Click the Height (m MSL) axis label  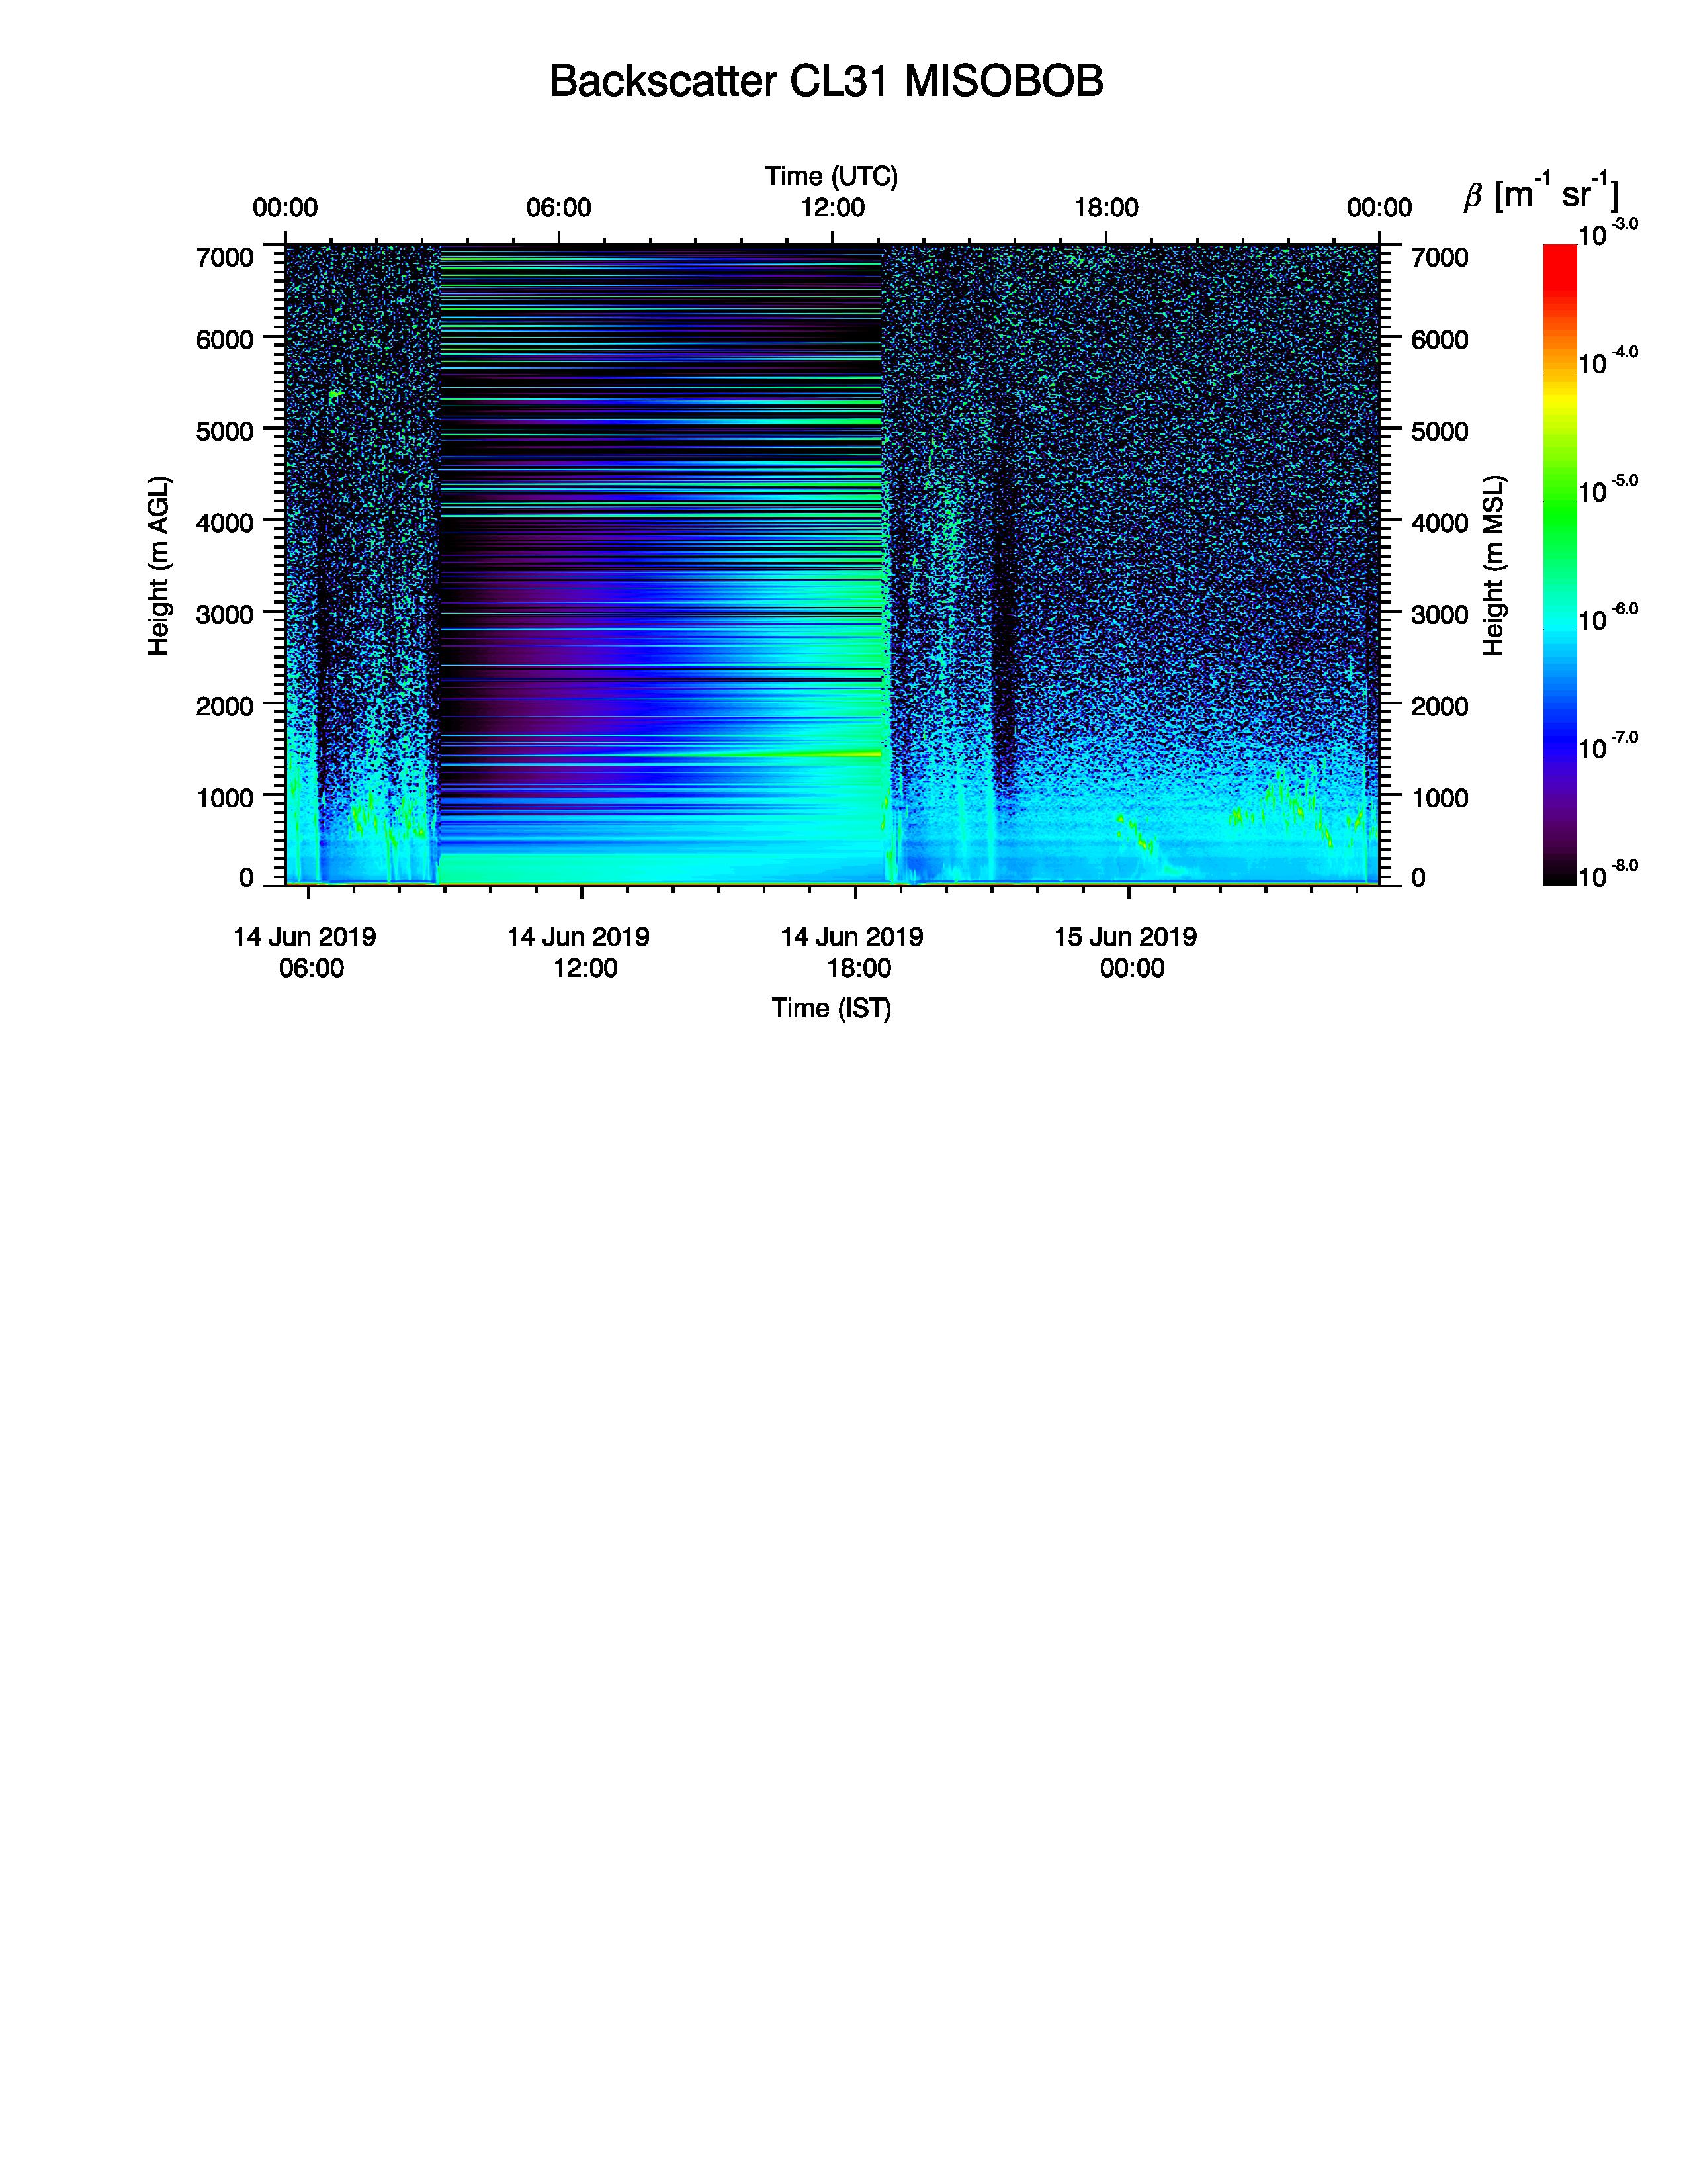1494,566
